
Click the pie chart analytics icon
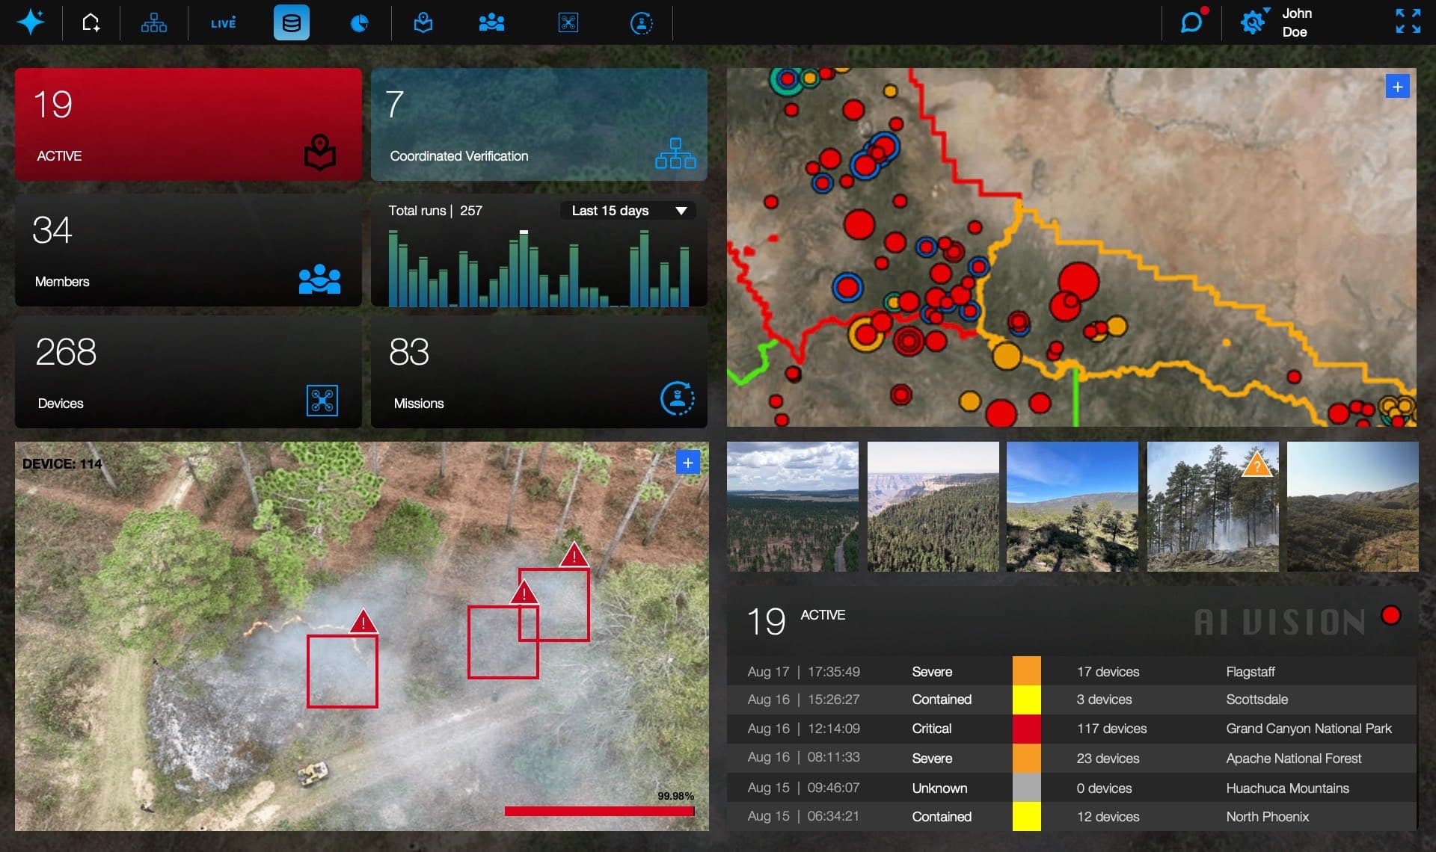pos(359,22)
